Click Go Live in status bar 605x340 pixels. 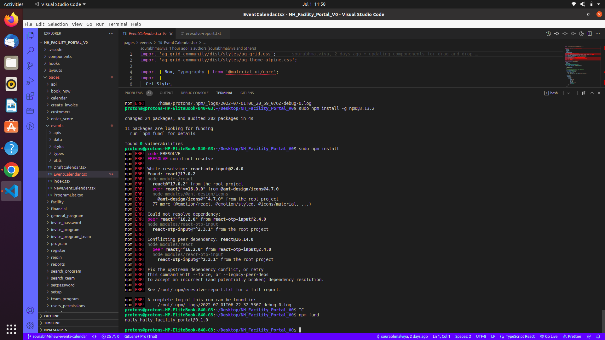pos(549,337)
